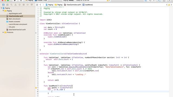Jump to the next issue arrow
This screenshot has height=97, width=173.
(171, 5)
